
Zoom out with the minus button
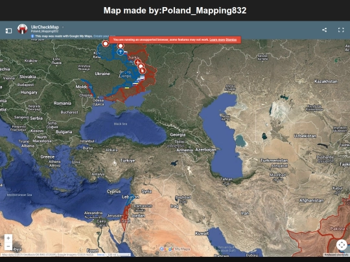click(x=8, y=246)
